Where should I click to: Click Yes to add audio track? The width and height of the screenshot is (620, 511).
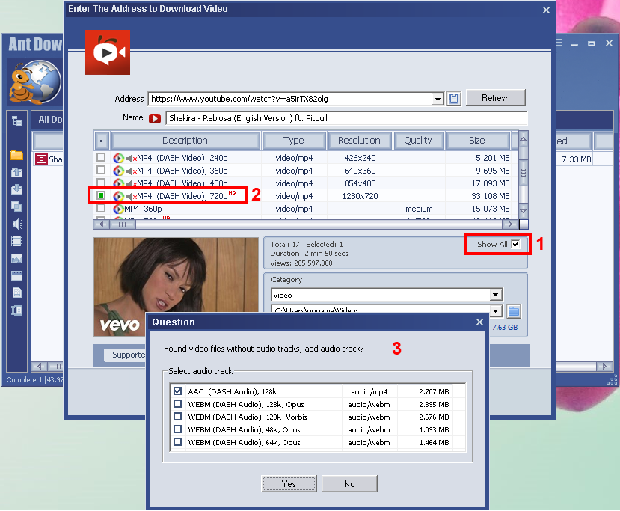click(x=289, y=484)
